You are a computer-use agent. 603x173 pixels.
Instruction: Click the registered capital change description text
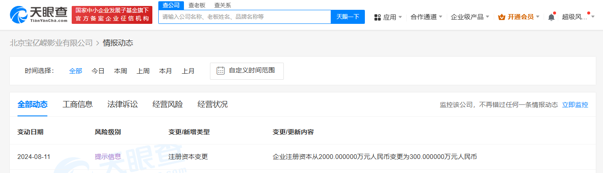(x=375, y=157)
